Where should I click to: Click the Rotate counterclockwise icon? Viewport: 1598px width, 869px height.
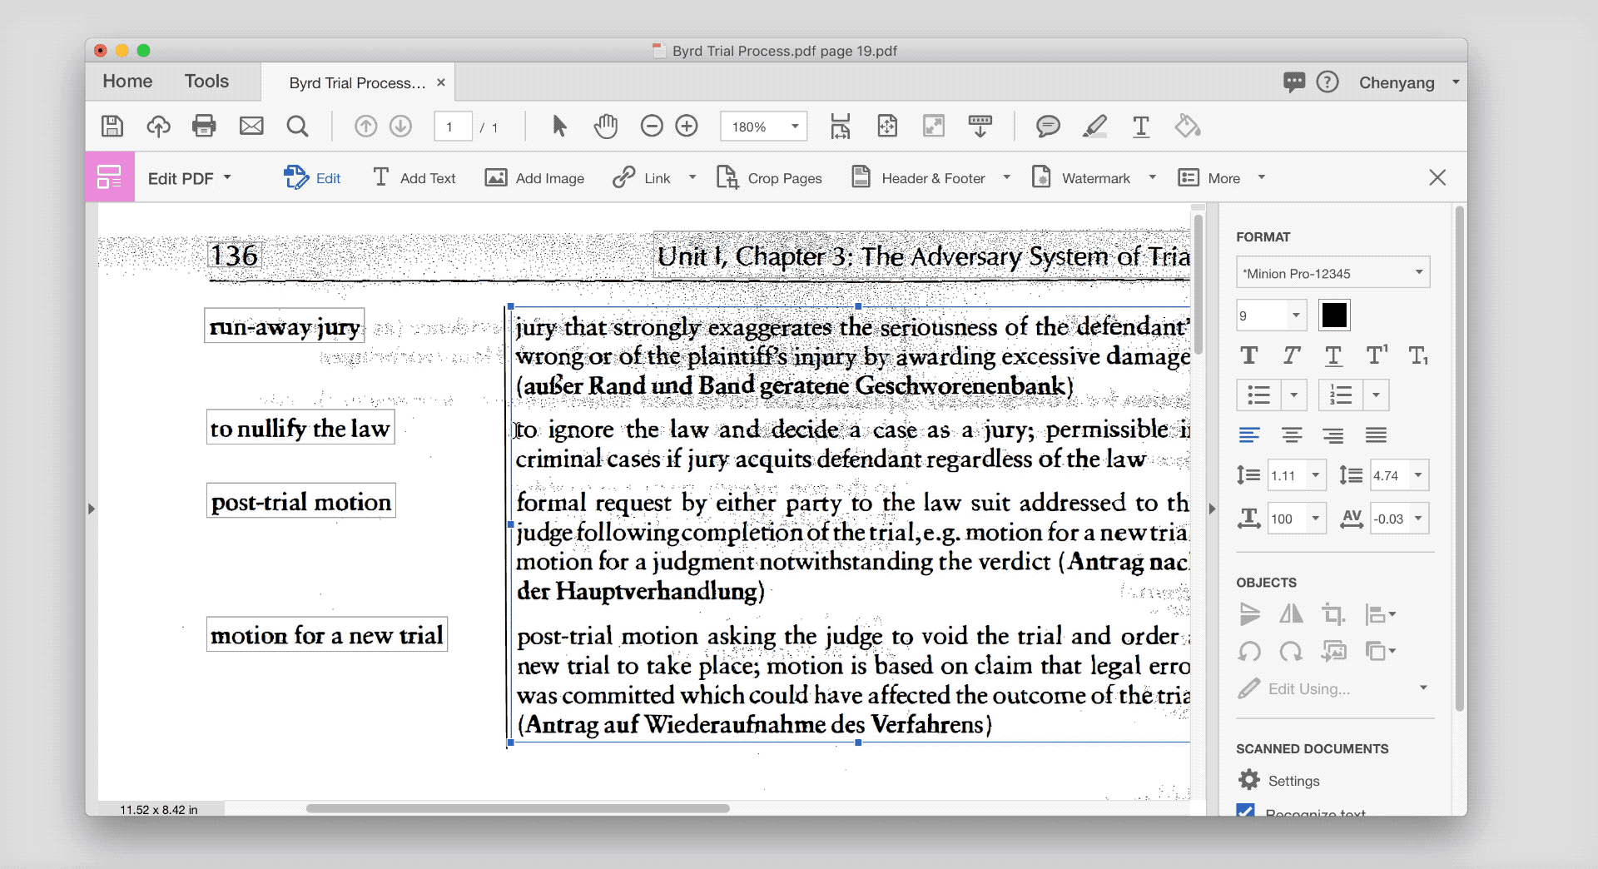click(x=1249, y=651)
